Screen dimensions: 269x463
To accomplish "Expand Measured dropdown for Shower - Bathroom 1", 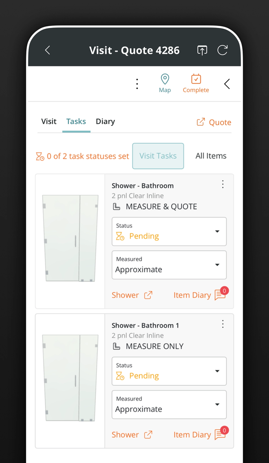I will pos(169,405).
